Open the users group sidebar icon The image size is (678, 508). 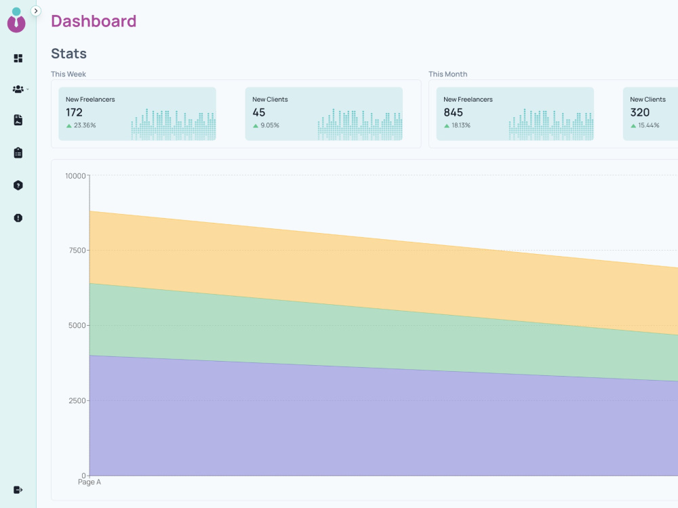(18, 89)
